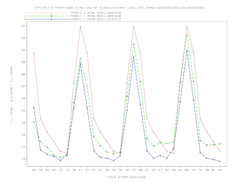Screen dimensions: 240x185
Task: Click red plus marker at hour 00
Action: [x=34, y=53]
